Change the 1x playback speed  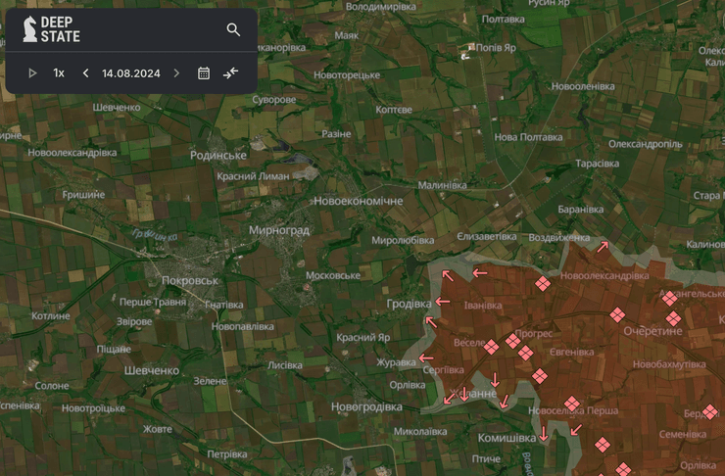pos(59,73)
